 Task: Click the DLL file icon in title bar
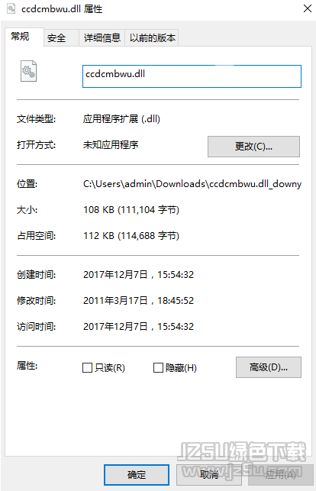point(11,8)
